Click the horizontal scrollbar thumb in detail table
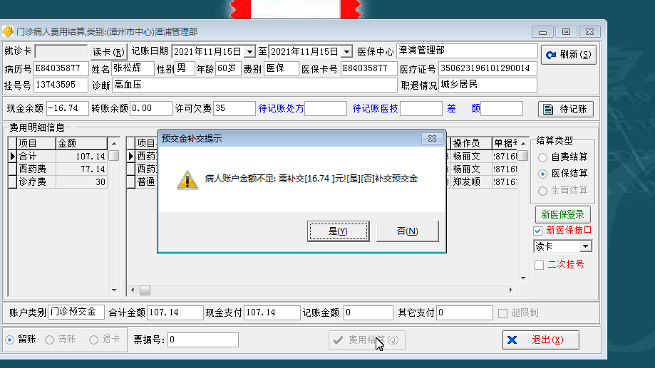Viewport: 655px width, 368px height. click(x=145, y=290)
